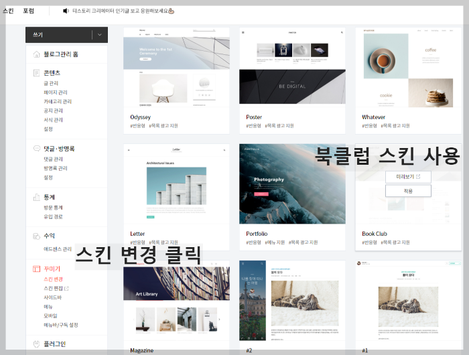Click the #메뉴 지원 tag on Portfolio
This screenshot has width=469, height=355.
pos(275,242)
